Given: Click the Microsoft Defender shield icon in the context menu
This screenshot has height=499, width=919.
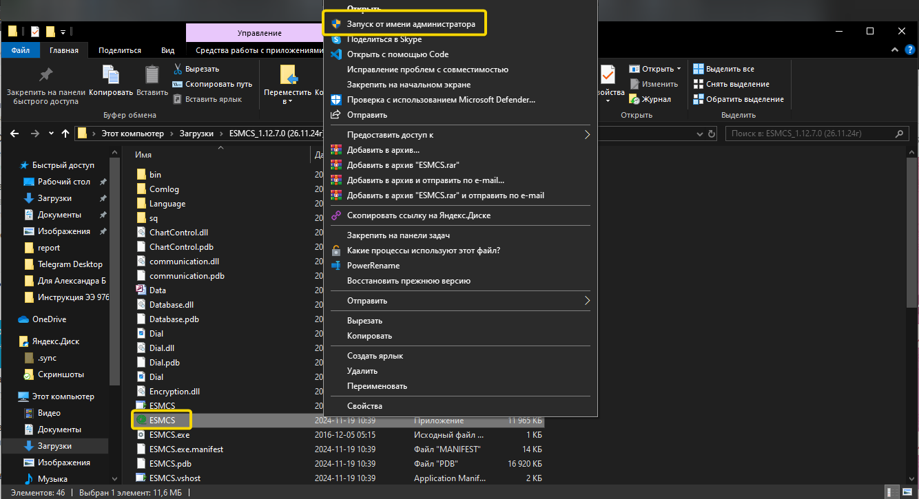Looking at the screenshot, I should point(336,100).
